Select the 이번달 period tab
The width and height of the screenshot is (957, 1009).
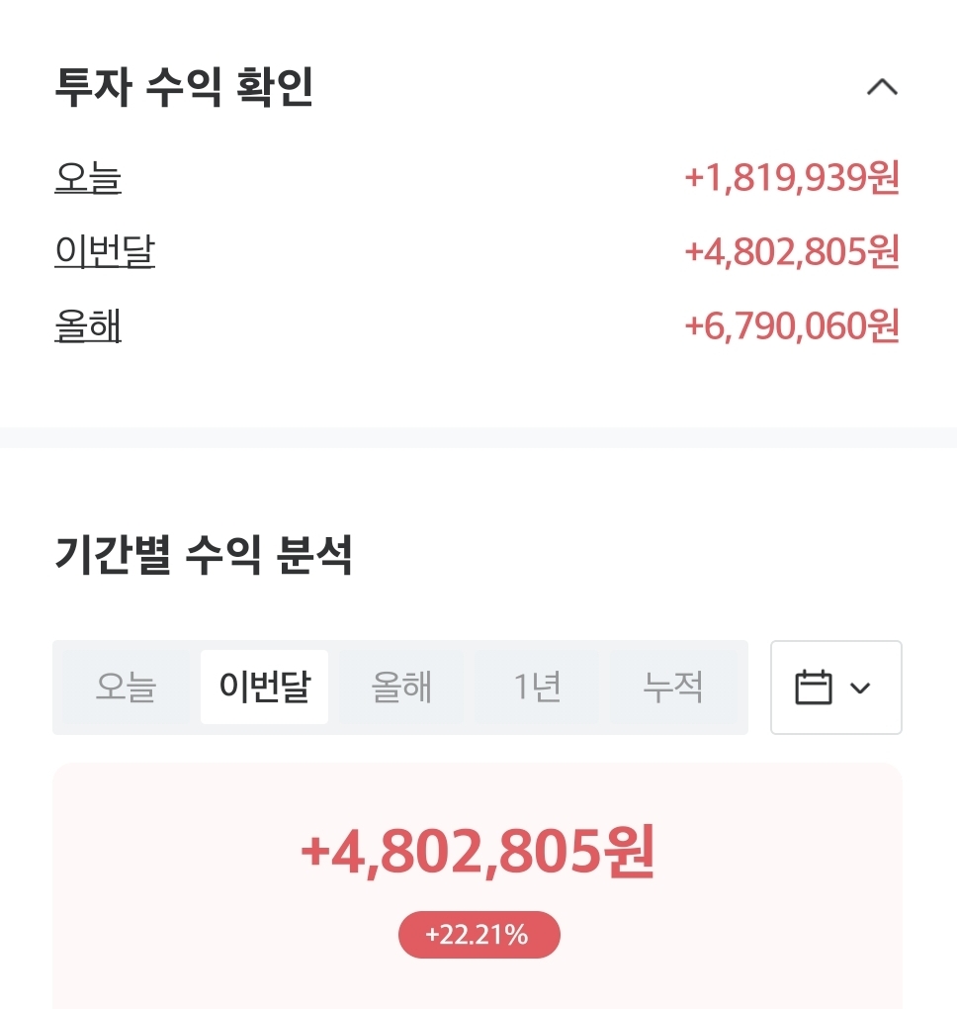[264, 687]
